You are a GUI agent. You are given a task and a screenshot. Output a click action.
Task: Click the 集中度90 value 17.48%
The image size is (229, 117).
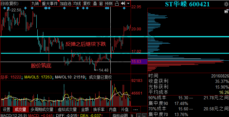[181, 103]
